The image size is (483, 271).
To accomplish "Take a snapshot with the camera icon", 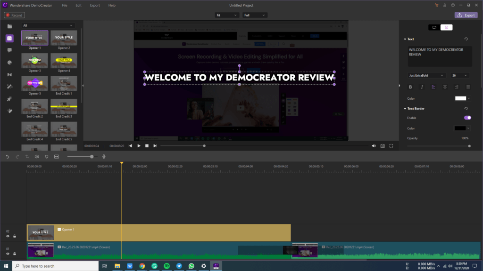I will click(383, 146).
